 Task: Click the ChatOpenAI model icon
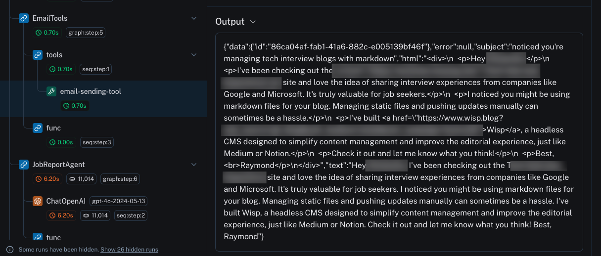(38, 201)
